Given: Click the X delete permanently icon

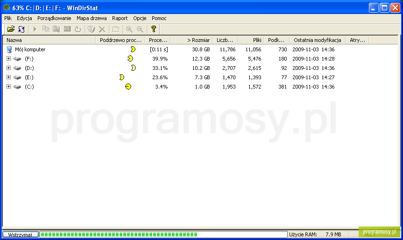Looking at the screenshot, I should (102, 29).
